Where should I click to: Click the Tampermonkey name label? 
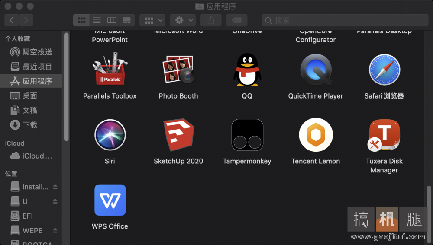pyautogui.click(x=247, y=161)
